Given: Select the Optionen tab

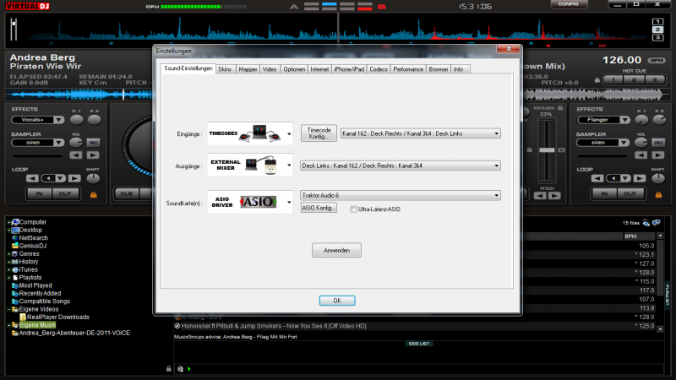Looking at the screenshot, I should click(294, 69).
